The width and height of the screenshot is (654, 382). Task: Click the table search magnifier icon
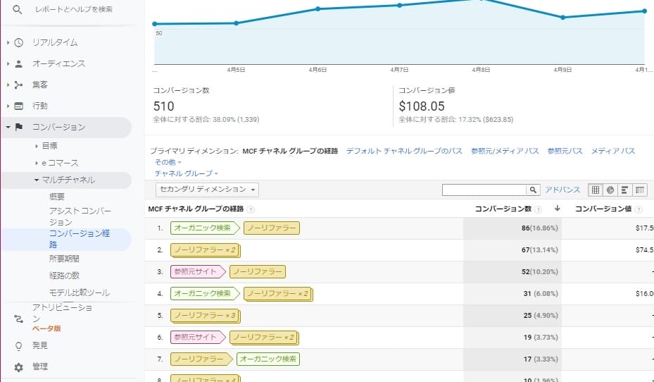534,190
